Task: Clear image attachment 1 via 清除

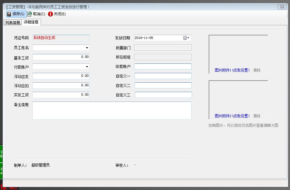Action: (257, 70)
